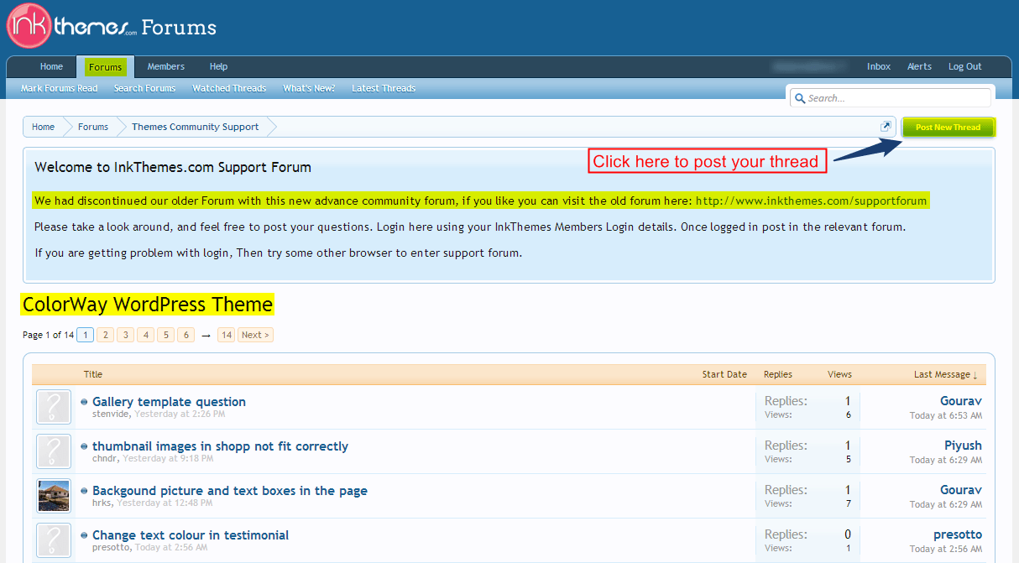Click the ColorWay WordPress Theme heading
1019x563 pixels.
148,305
